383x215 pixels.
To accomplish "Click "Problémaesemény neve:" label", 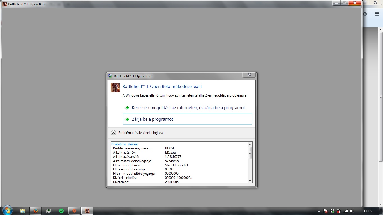I will click(x=131, y=148).
